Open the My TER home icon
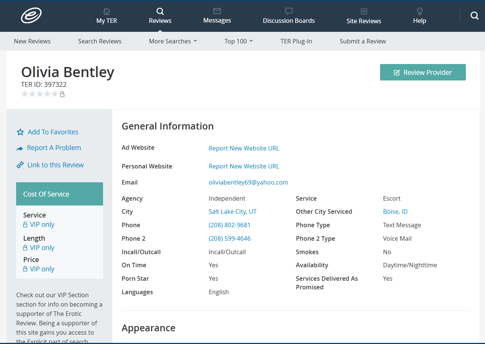 [107, 11]
